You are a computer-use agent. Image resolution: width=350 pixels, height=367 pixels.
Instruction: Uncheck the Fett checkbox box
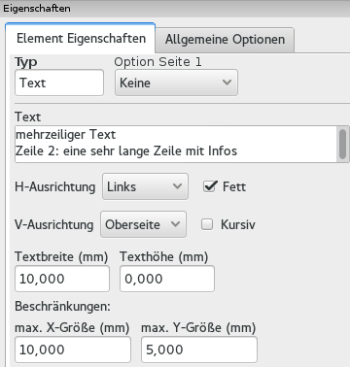[209, 186]
